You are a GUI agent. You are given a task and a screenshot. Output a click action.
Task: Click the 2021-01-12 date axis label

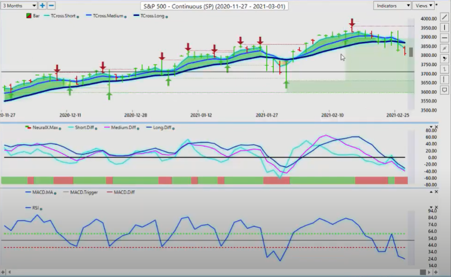(201, 115)
